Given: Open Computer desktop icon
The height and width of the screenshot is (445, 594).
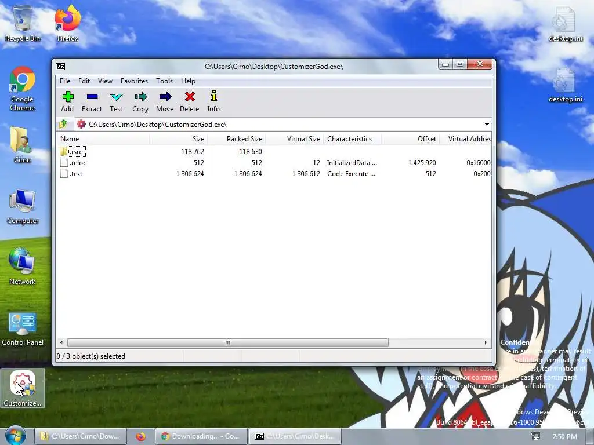Looking at the screenshot, I should coord(23,206).
